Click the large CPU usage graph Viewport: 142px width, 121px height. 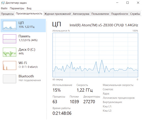click(95, 55)
